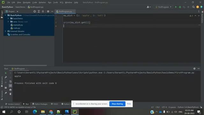The width and height of the screenshot is (204, 115).
Task: Open TODO tool window
Action: pos(55,104)
